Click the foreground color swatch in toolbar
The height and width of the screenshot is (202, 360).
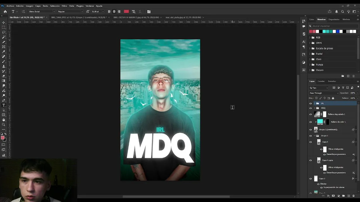[3, 137]
